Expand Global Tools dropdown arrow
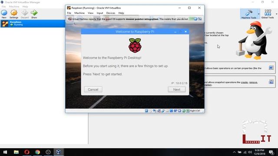This screenshot has width=278, height=156. tap(276, 14)
